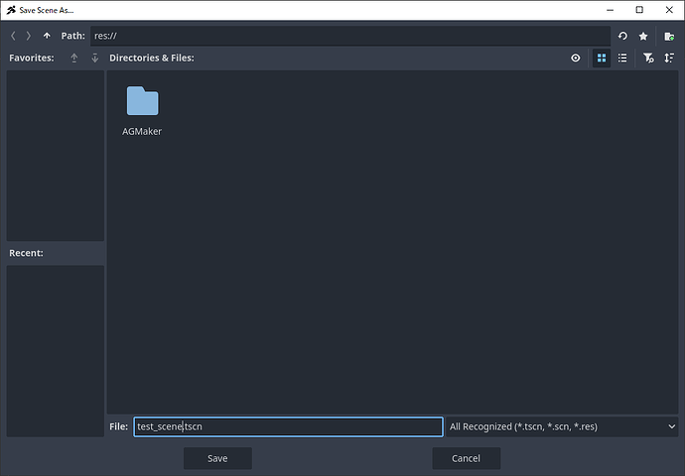Image resolution: width=685 pixels, height=476 pixels.
Task: Expand the All Recognized file type dropdown
Action: pos(562,426)
